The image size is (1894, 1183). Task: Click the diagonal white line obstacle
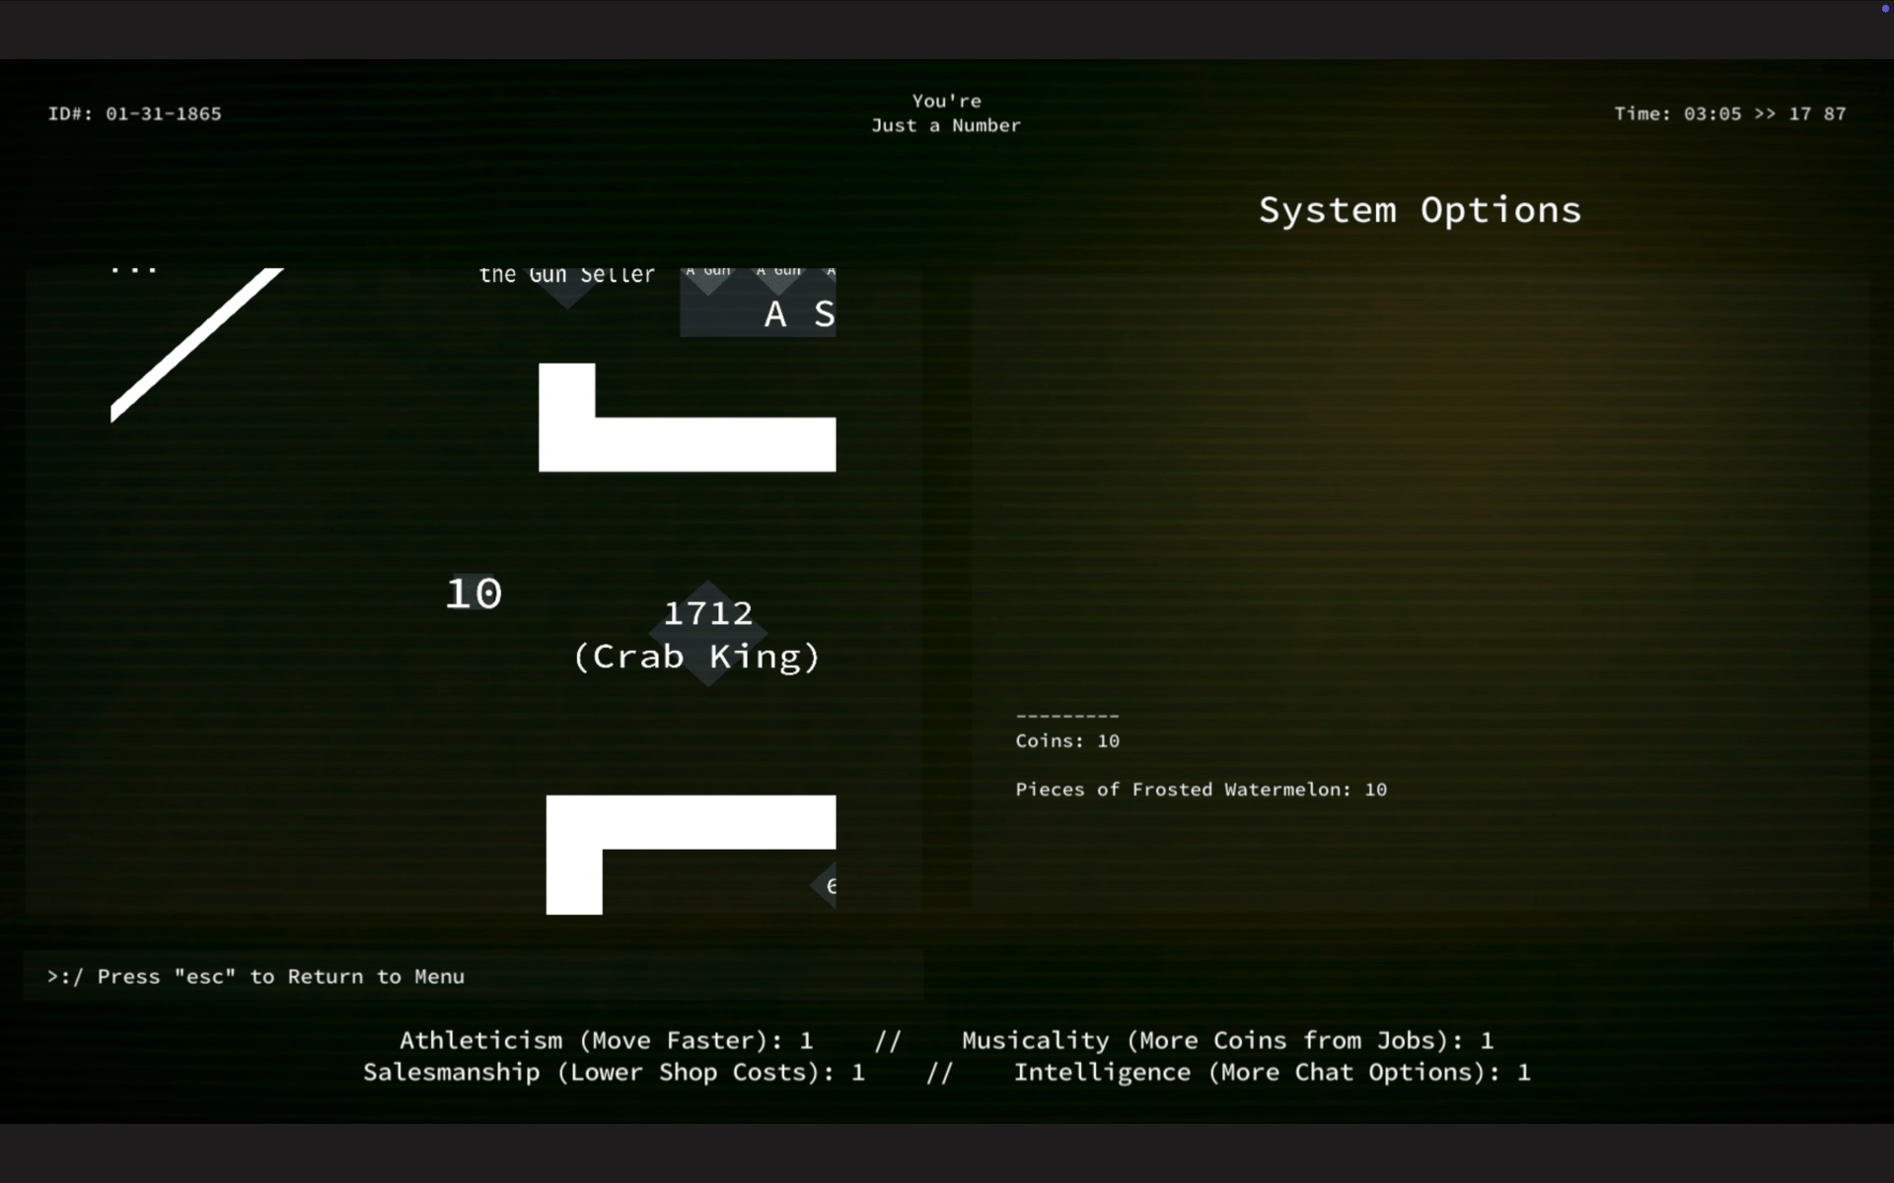click(x=197, y=345)
